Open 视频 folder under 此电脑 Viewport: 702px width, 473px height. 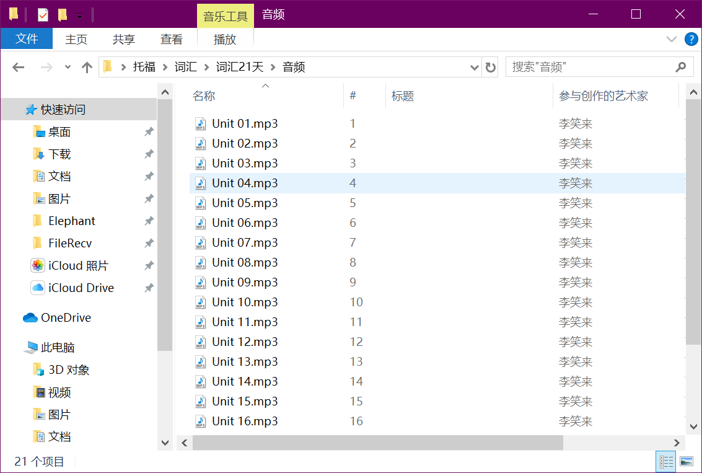[59, 392]
